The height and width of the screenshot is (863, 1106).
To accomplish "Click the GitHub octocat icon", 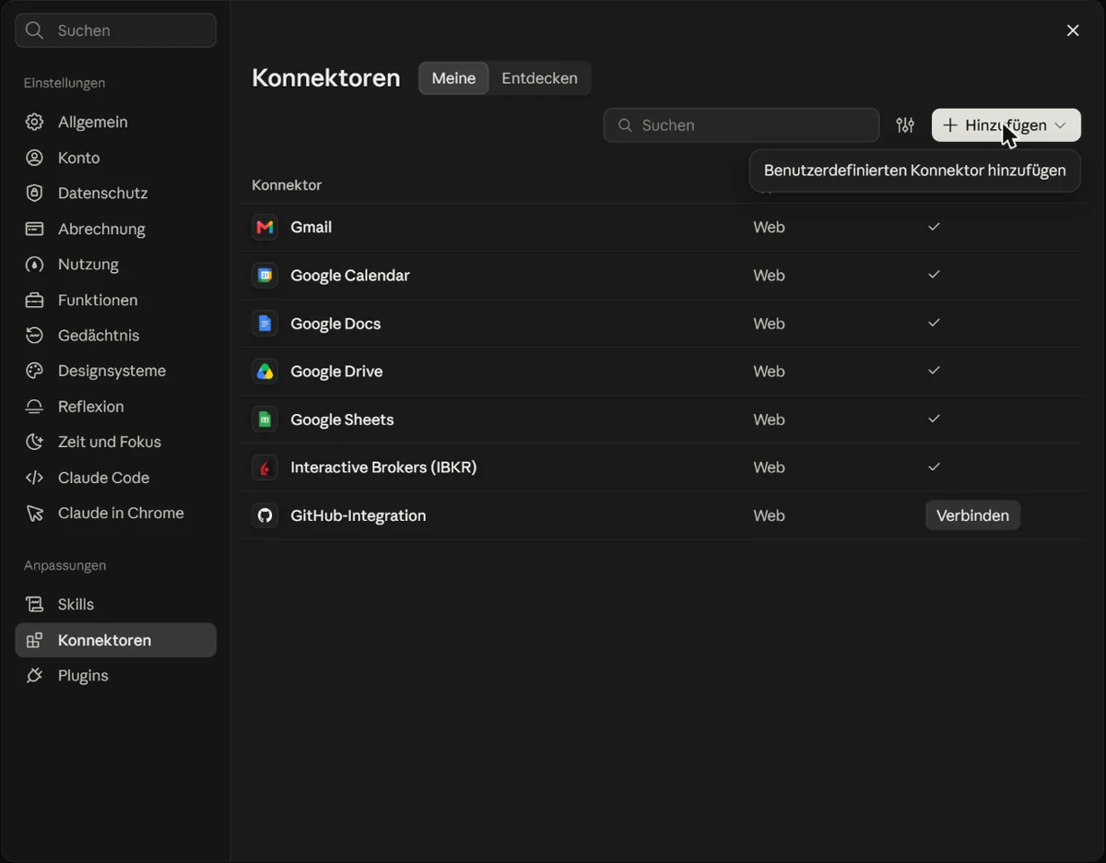I will click(265, 515).
